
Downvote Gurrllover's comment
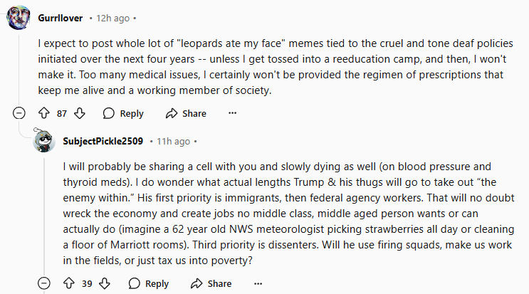(x=80, y=113)
